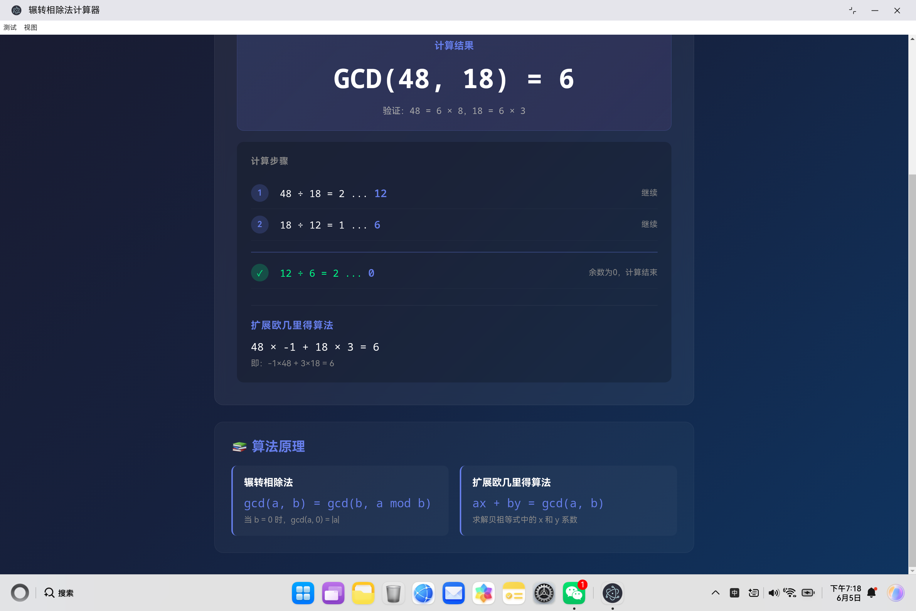Screen dimensions: 916x611
Task: Click the 当 b = 0 时 note
Action: [x=292, y=519]
